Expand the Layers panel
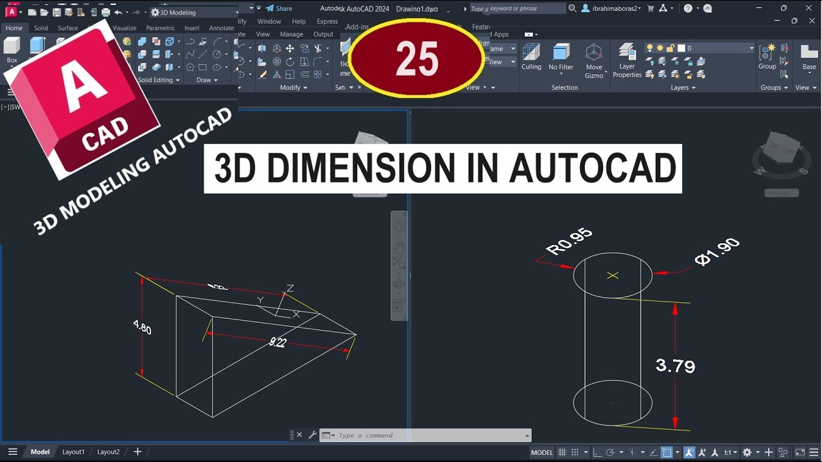This screenshot has height=462, width=822. pos(683,87)
